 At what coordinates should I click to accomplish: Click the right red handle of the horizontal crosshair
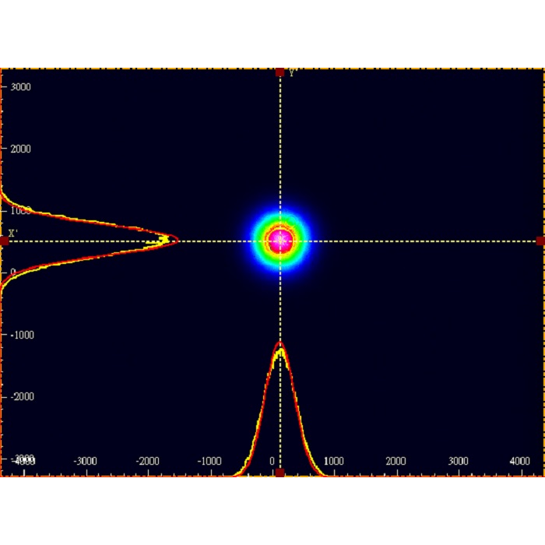click(x=540, y=241)
